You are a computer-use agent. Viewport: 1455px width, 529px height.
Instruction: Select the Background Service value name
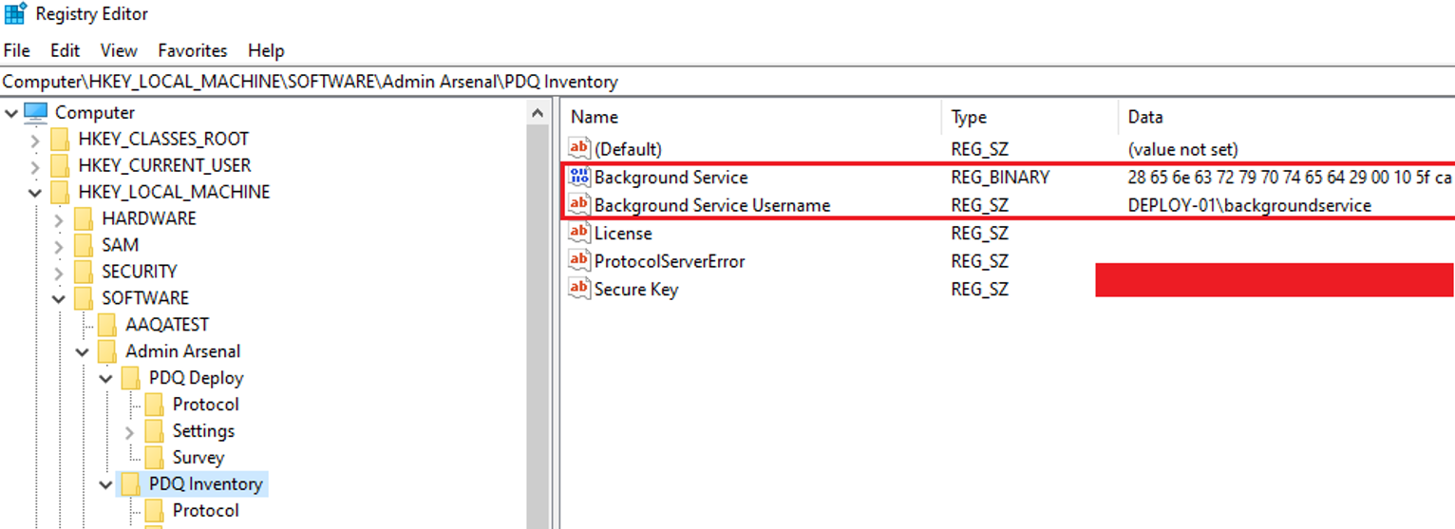tap(671, 178)
